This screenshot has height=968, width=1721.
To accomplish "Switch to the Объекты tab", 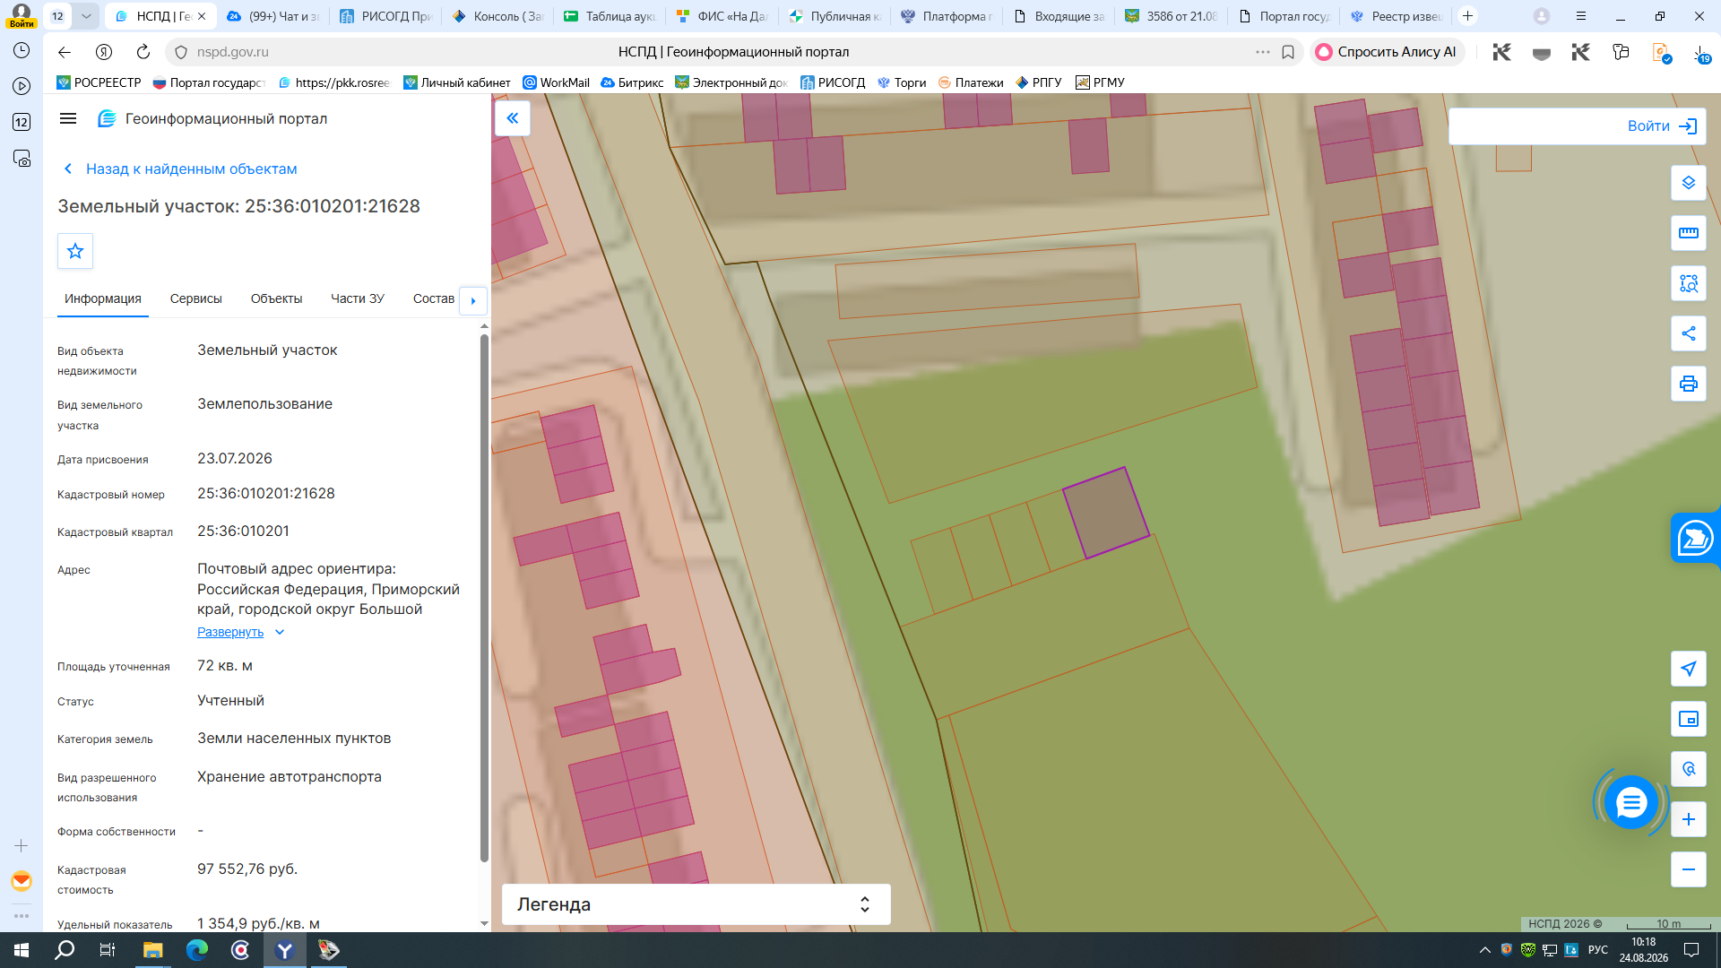I will [x=276, y=298].
